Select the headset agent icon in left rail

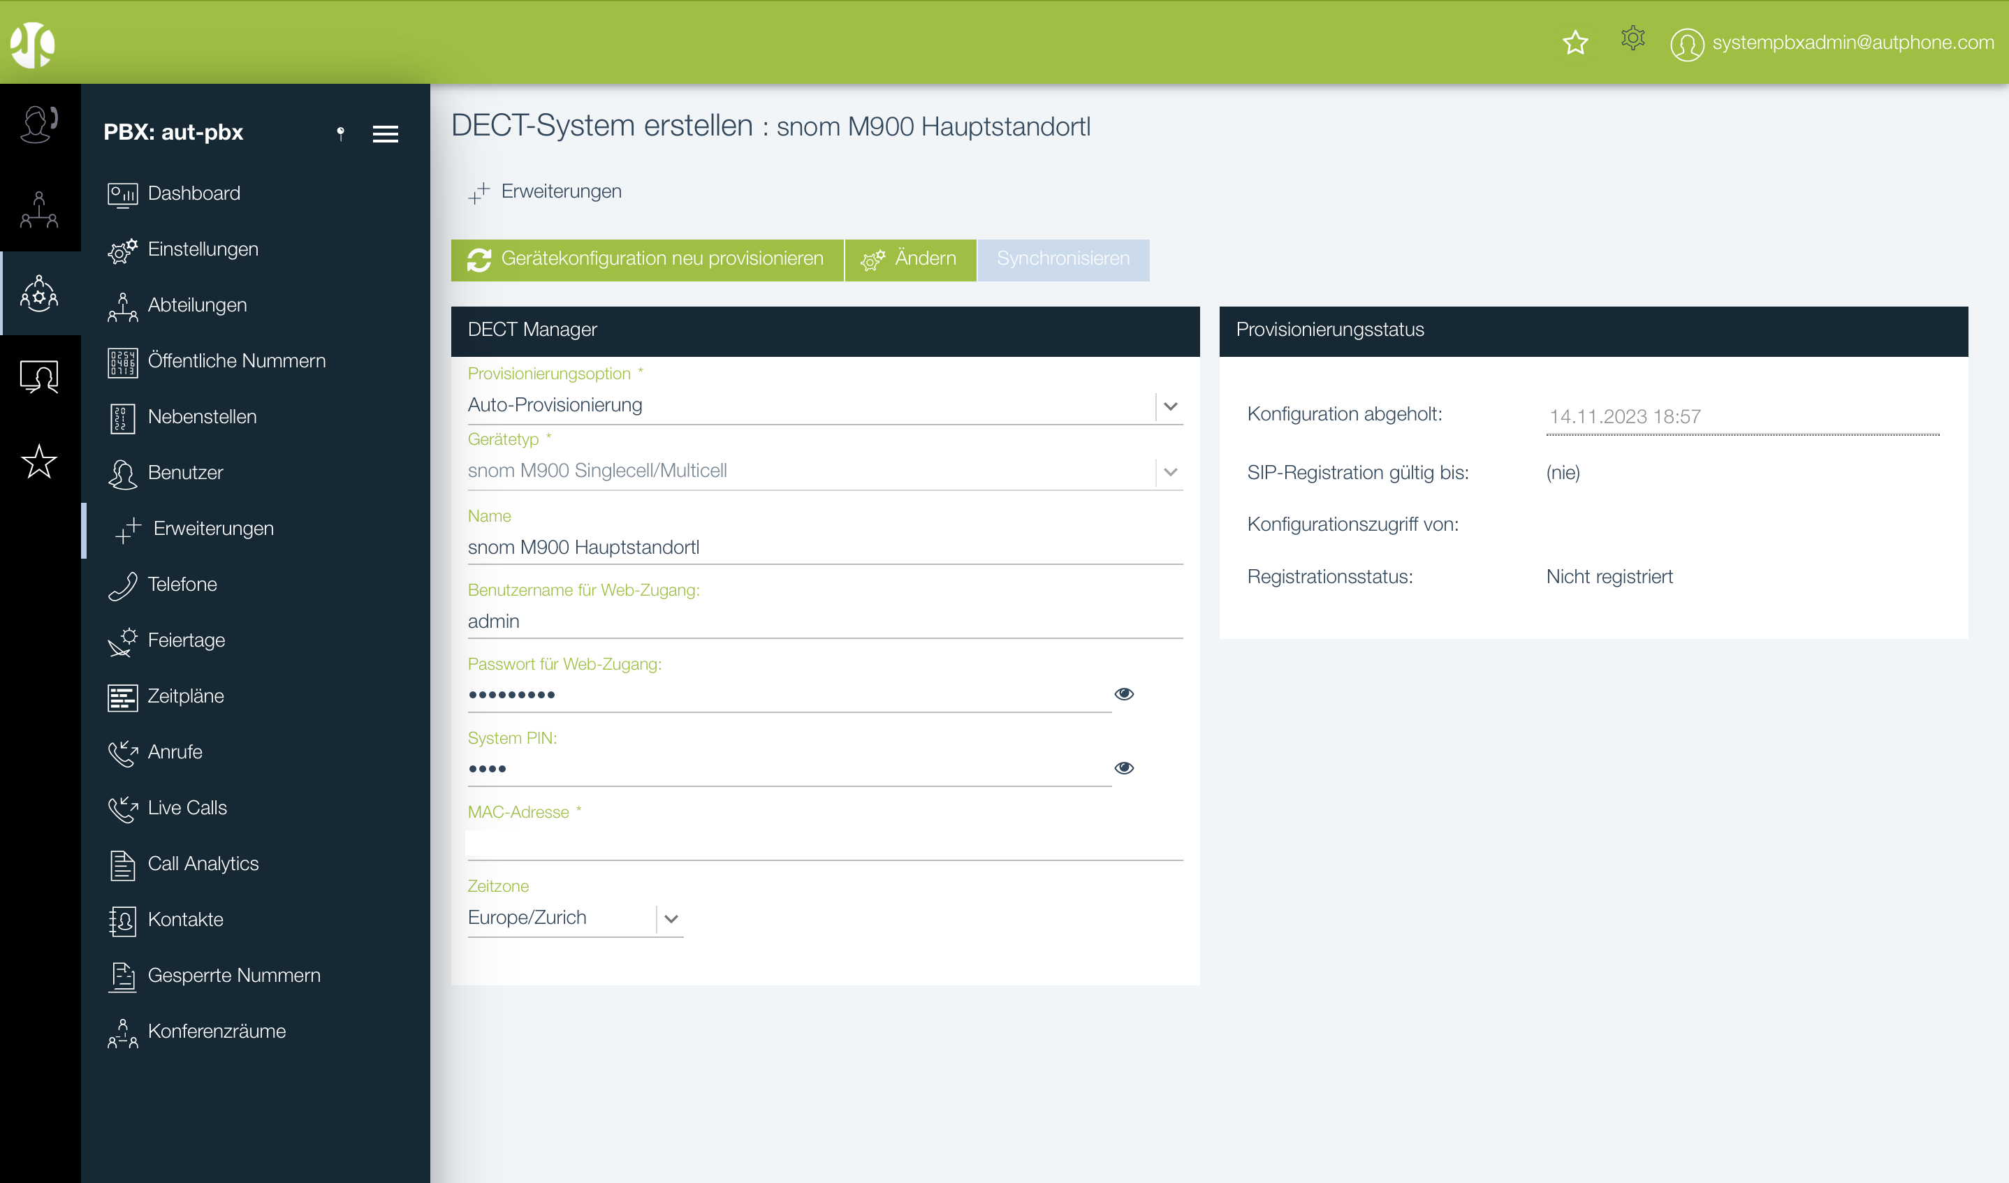38,125
